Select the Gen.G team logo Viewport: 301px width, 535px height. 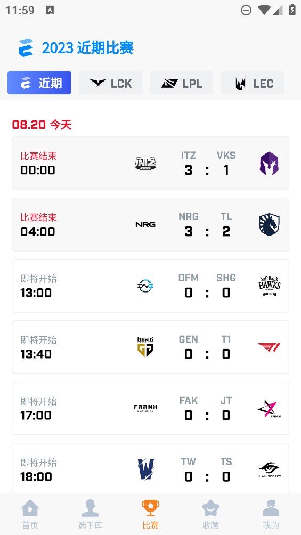tap(145, 347)
